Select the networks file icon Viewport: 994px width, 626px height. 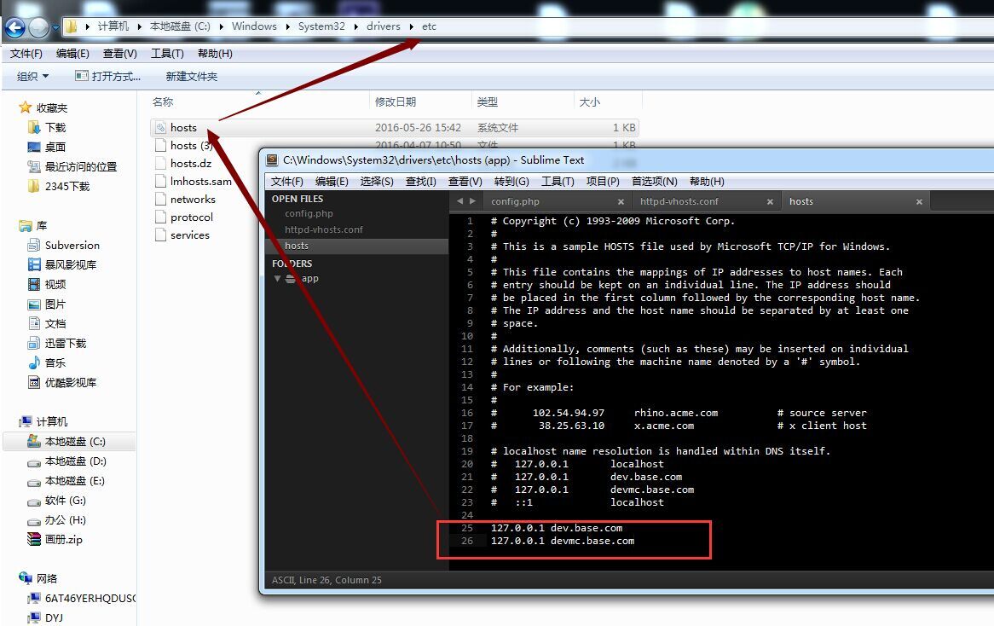[x=160, y=200]
